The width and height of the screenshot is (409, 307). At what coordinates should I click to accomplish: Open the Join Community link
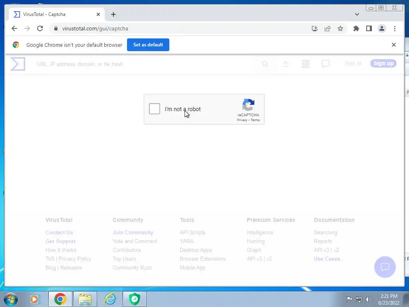pos(133,232)
